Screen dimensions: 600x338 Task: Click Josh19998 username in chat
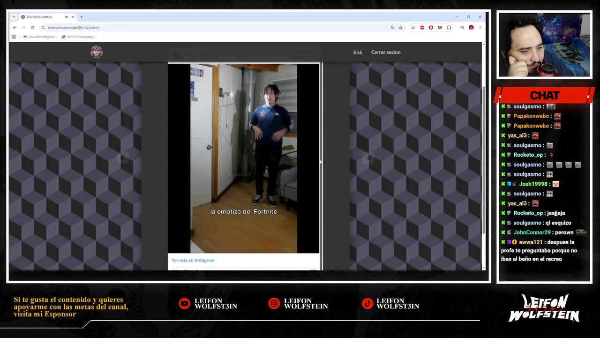tap(533, 184)
